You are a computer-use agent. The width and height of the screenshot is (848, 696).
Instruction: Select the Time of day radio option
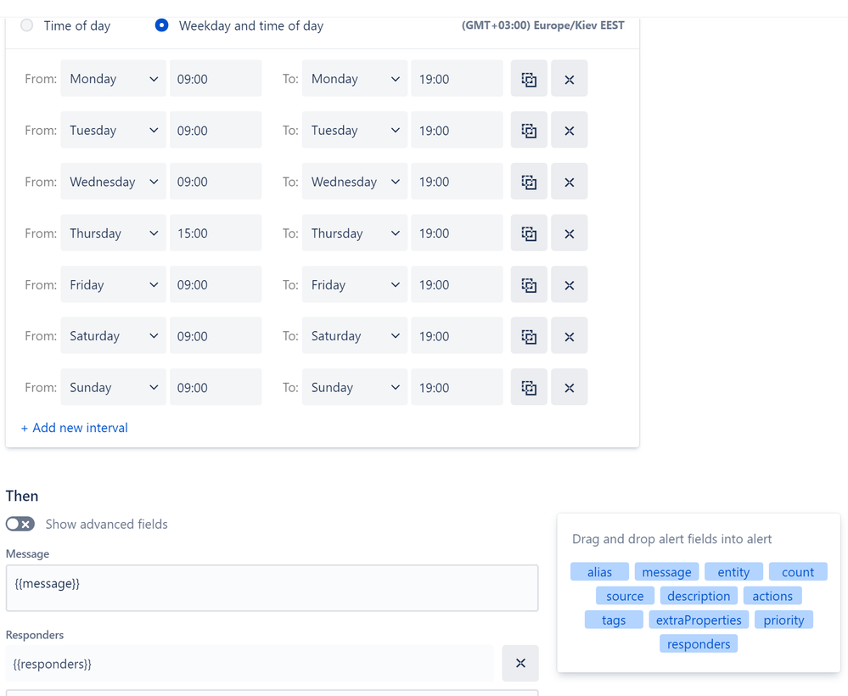pyautogui.click(x=26, y=25)
